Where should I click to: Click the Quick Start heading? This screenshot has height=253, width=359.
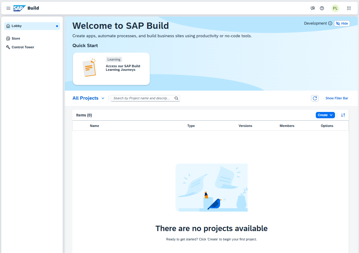[x=85, y=46]
